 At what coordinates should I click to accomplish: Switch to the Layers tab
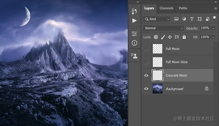click(x=149, y=8)
